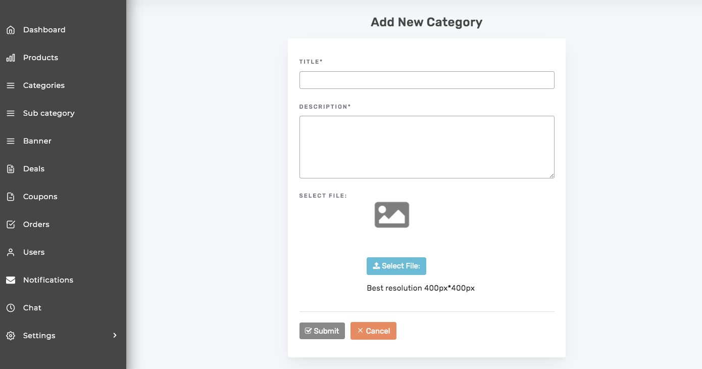
Task: Click the Chat clock icon
Action: tap(11, 308)
